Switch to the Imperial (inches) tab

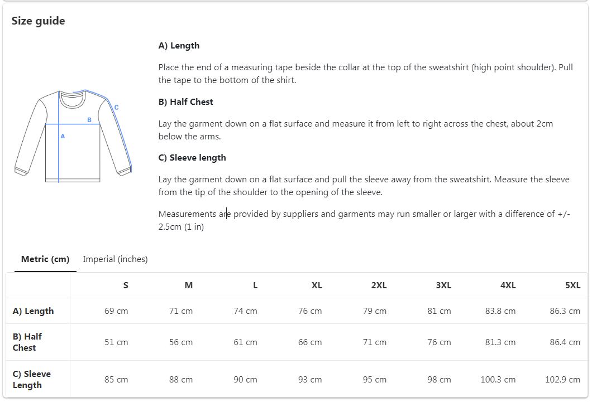point(115,259)
